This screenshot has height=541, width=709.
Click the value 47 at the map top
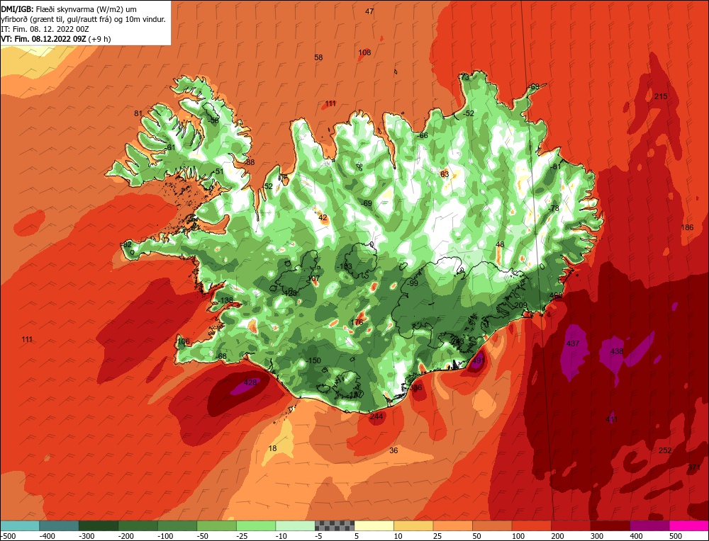(369, 11)
